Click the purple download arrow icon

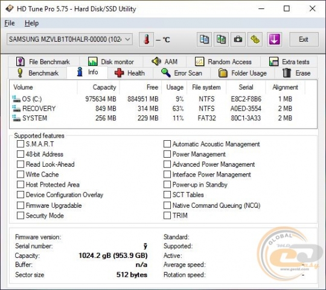coord(274,39)
